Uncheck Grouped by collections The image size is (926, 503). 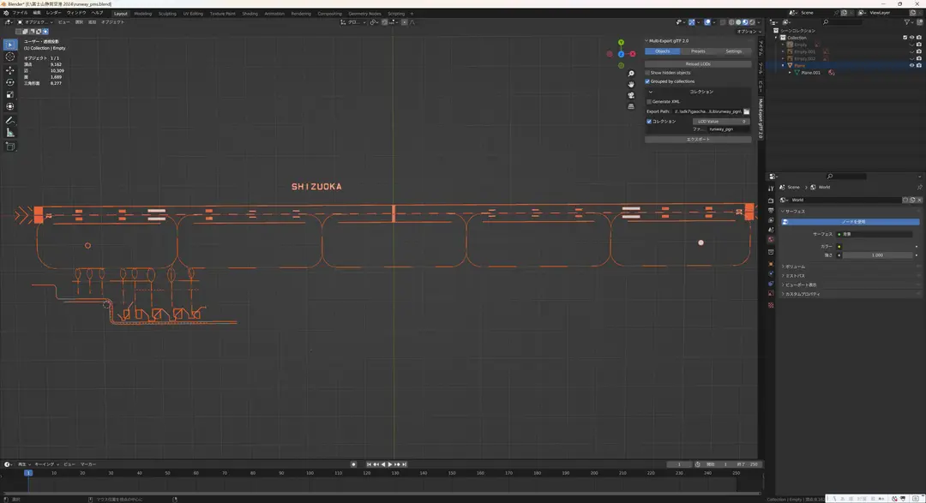647,81
